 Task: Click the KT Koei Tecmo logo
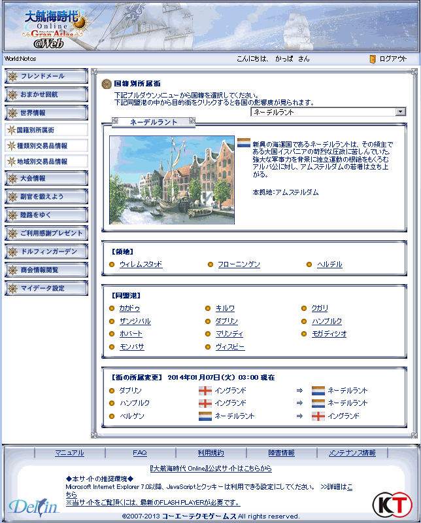coord(392,504)
